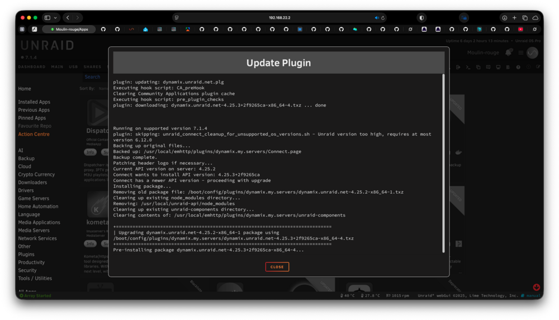The height and width of the screenshot is (320, 559).
Task: Open the Action Centre
Action: pyautogui.click(x=34, y=134)
